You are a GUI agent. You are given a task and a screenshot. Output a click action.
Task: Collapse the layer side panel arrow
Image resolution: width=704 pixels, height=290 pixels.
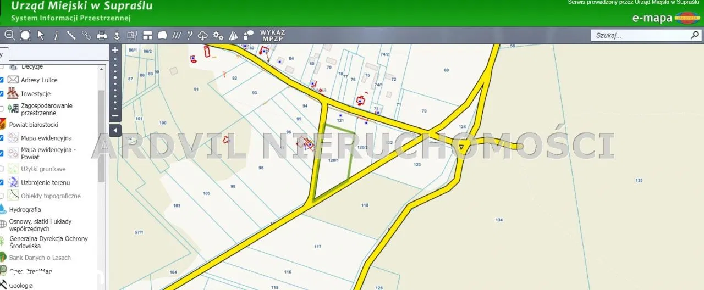point(115,130)
